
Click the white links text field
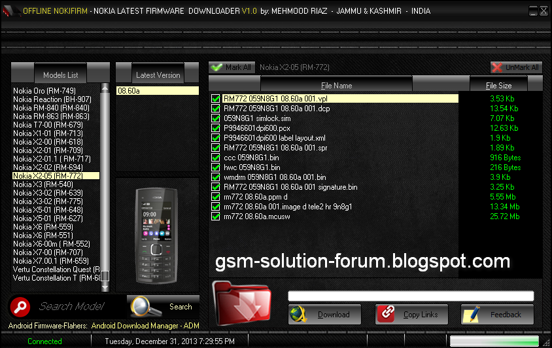pos(411,296)
